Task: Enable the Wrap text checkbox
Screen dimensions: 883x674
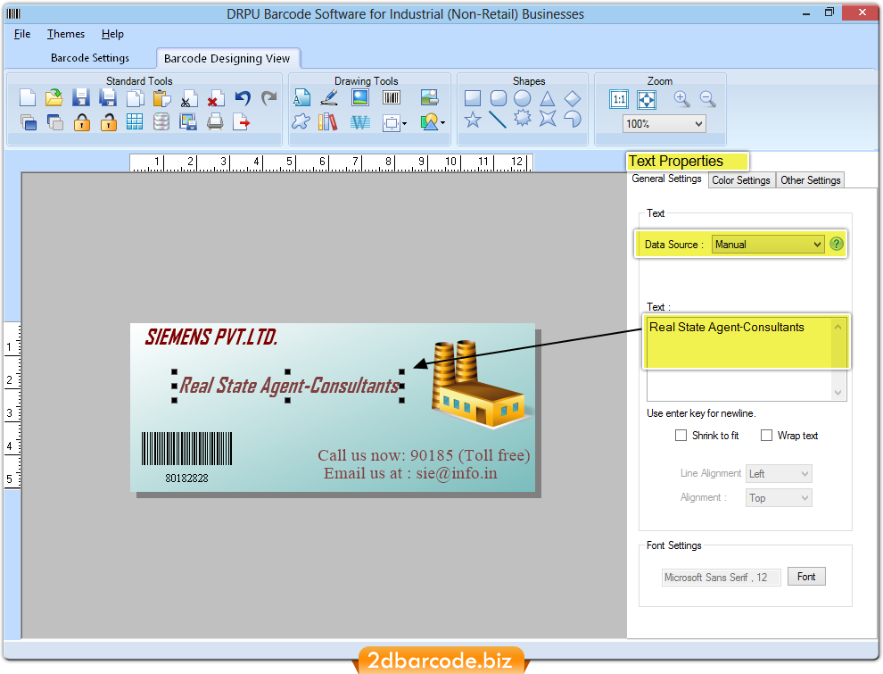Action: coord(766,435)
